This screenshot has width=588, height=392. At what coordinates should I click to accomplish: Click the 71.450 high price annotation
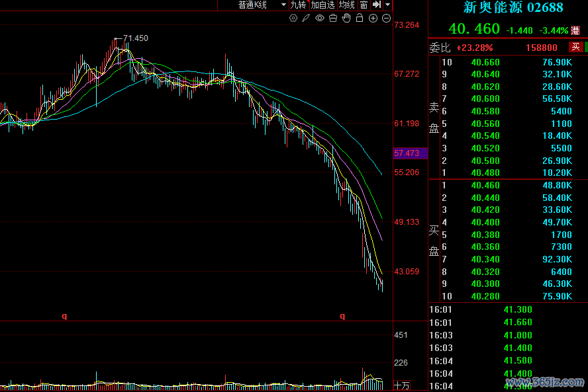135,38
